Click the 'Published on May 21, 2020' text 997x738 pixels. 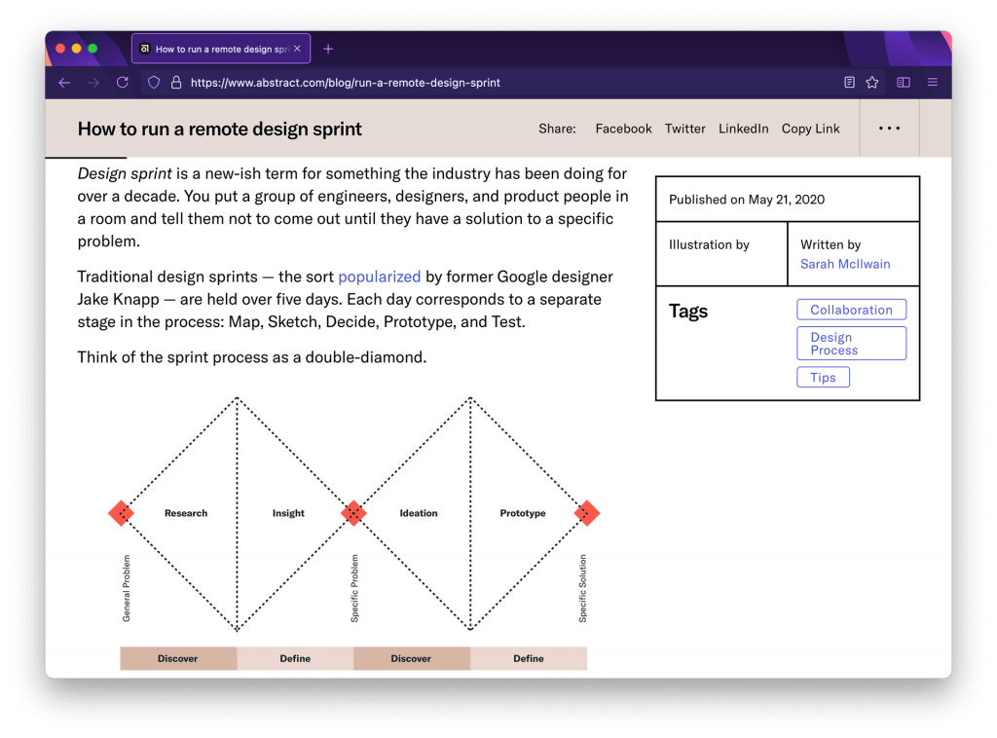(x=747, y=200)
